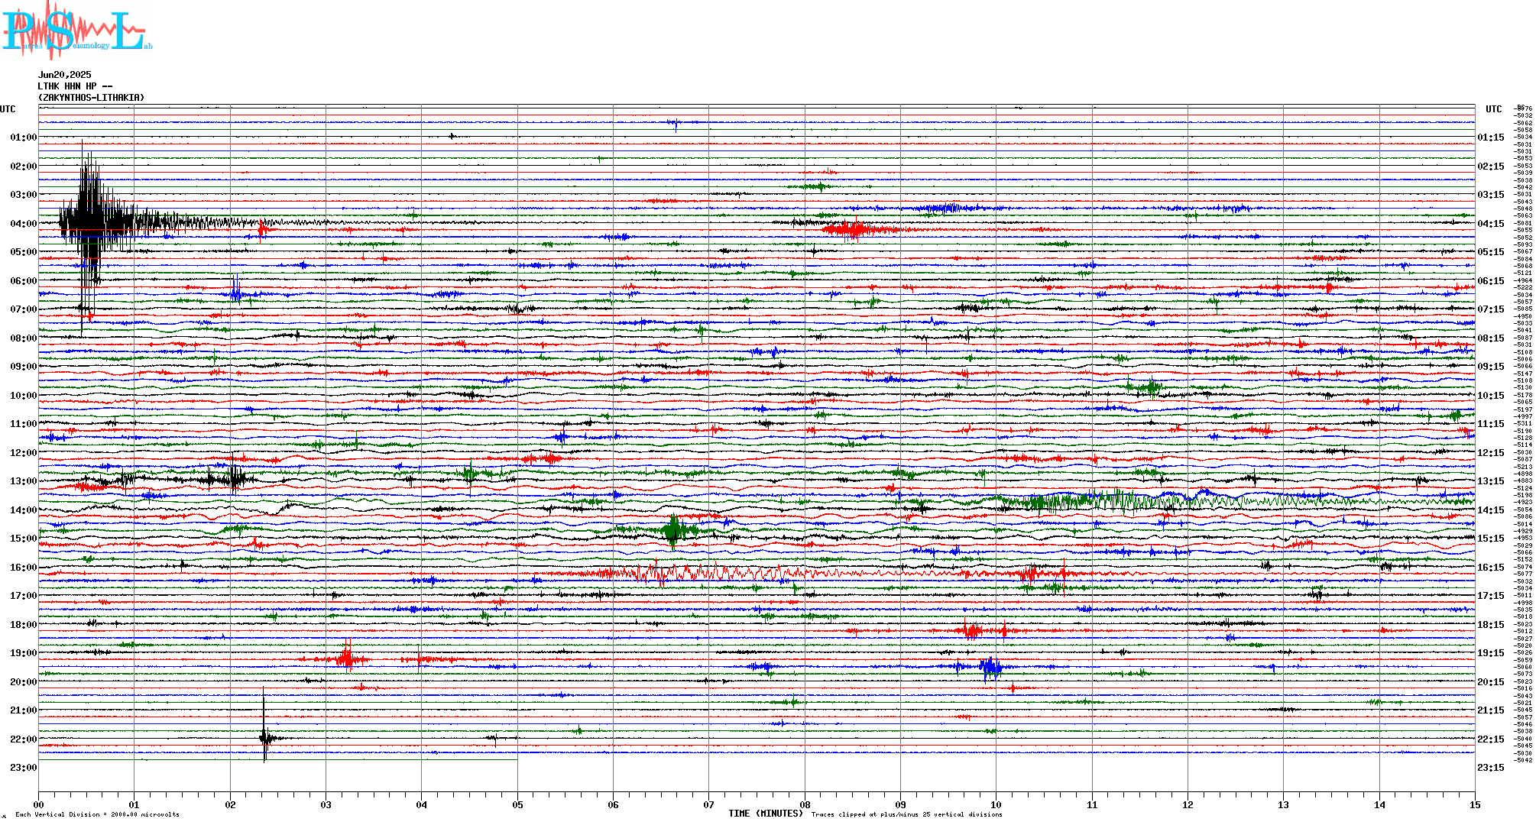The width and height of the screenshot is (1536, 825).
Task: Click the 21:00 hour label
Action: (24, 710)
